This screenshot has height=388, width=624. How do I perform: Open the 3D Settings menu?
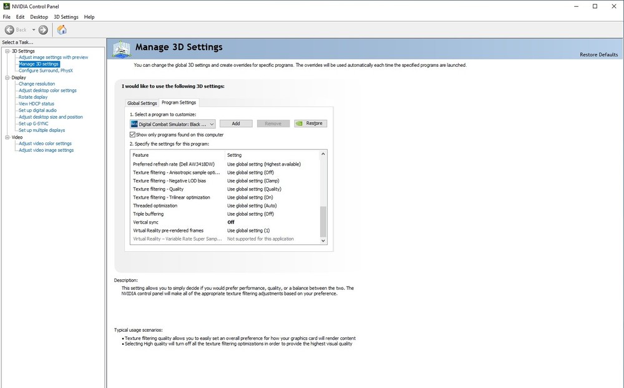pyautogui.click(x=66, y=17)
